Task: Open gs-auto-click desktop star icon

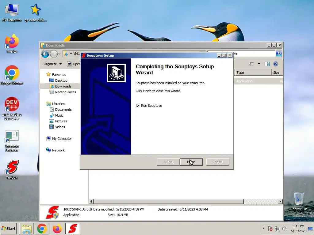Action: tap(36, 12)
